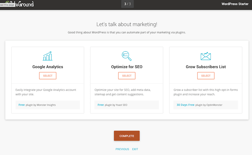The image size is (252, 155).
Task: Click the Let's talk about marketing heading
Action: coord(127,24)
